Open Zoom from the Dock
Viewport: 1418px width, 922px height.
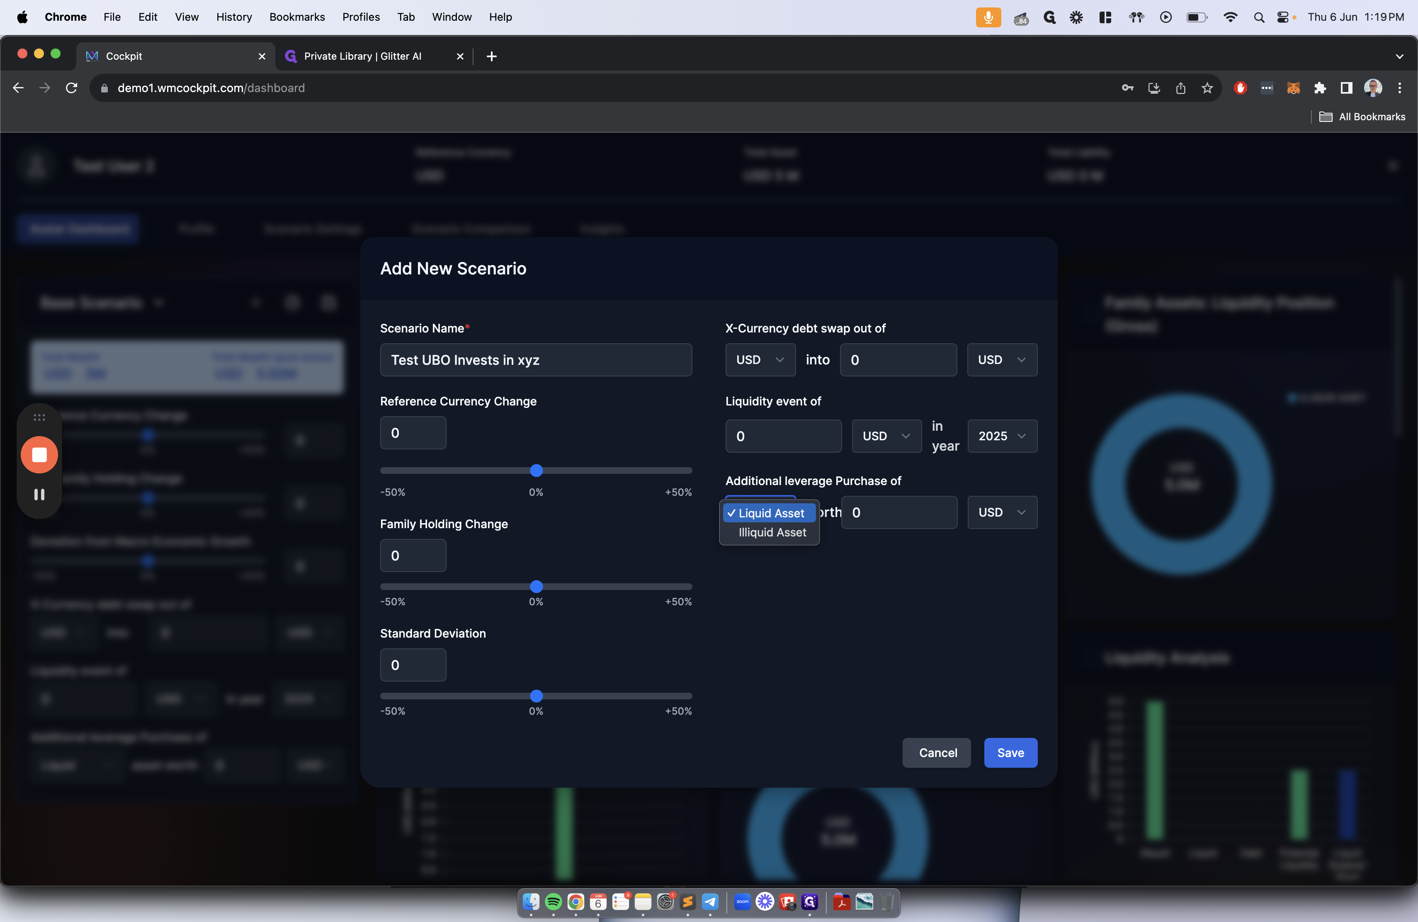742,902
